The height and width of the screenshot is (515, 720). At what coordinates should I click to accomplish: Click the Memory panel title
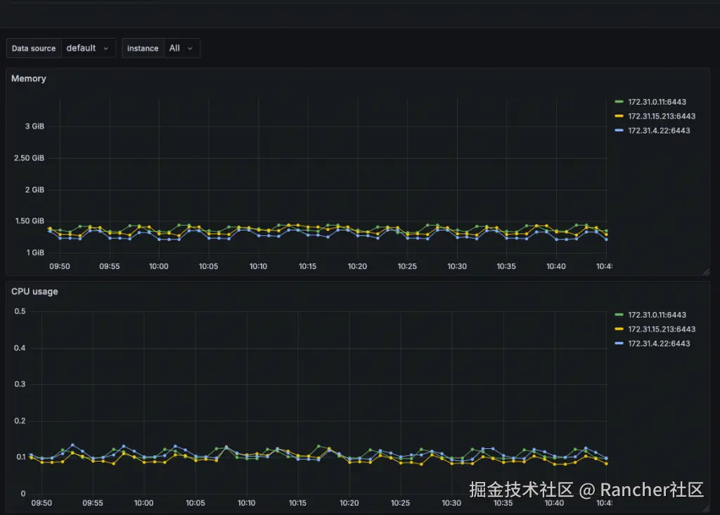(x=28, y=79)
